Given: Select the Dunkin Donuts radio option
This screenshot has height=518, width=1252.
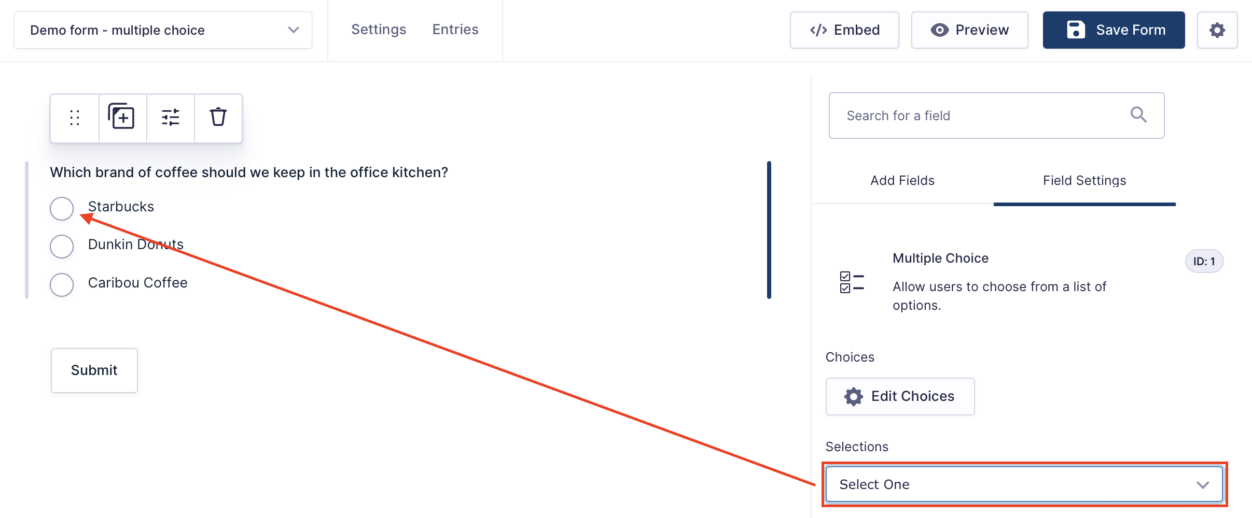Looking at the screenshot, I should tap(62, 247).
